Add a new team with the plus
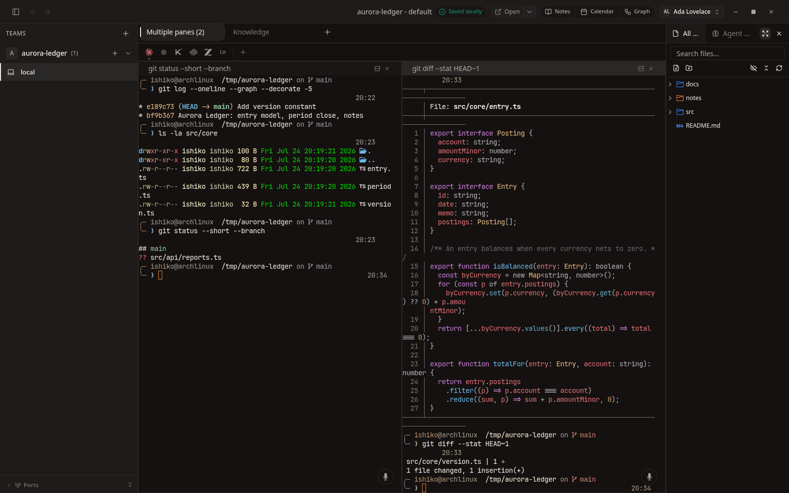789x493 pixels. 126,34
